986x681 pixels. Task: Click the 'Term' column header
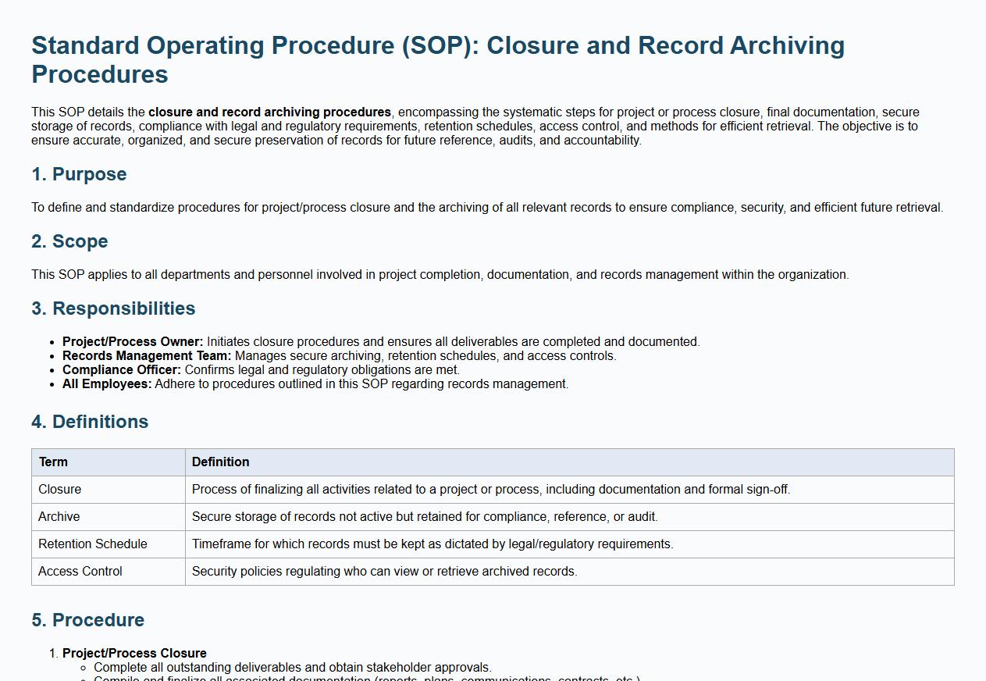pos(53,462)
